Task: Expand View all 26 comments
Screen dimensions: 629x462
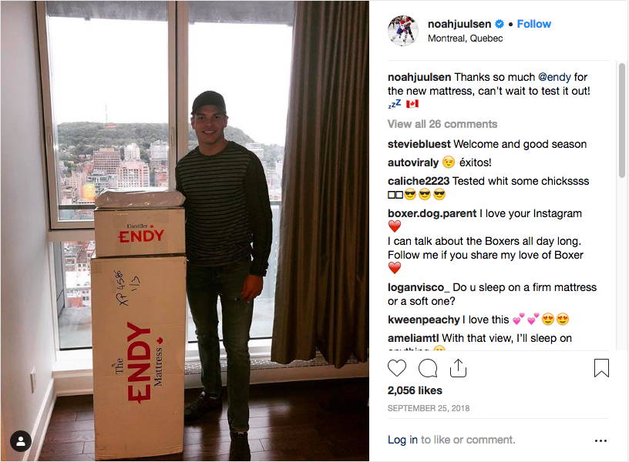Action: [442, 124]
